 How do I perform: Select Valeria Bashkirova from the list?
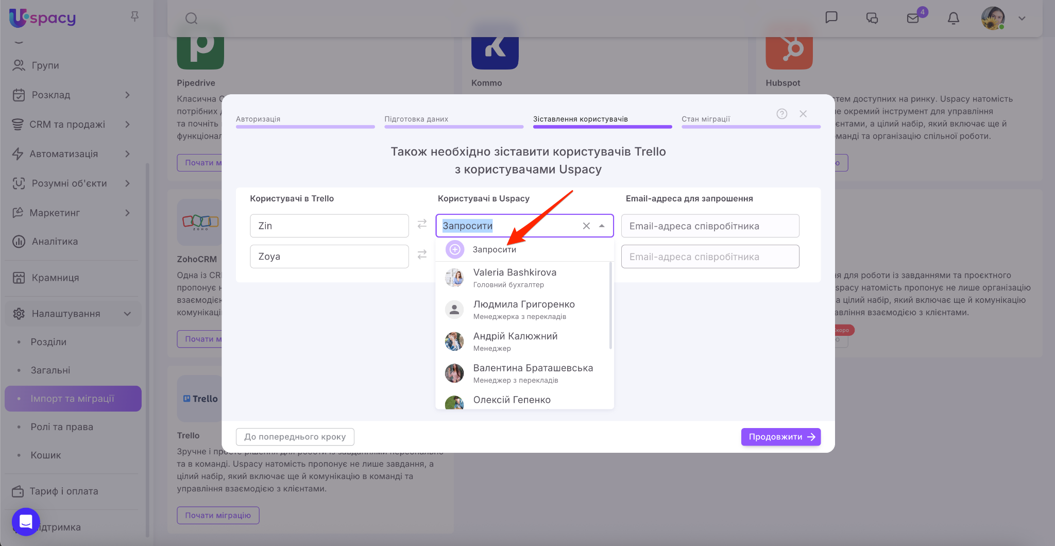(x=514, y=278)
